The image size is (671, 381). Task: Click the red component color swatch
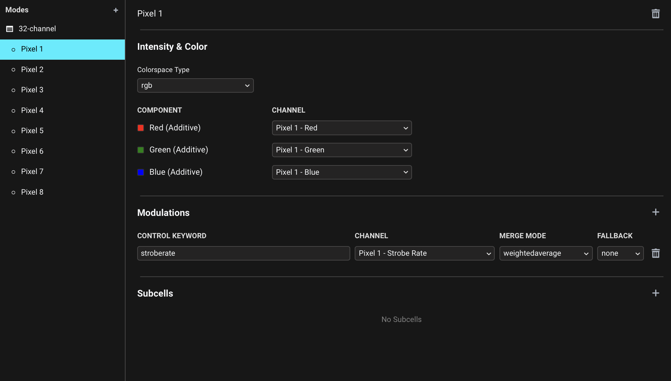141,128
